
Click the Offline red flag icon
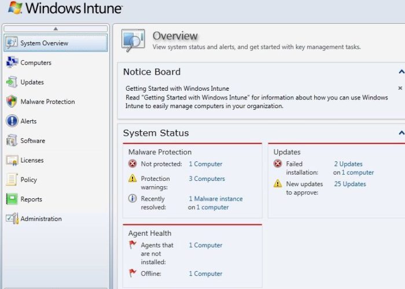(x=132, y=273)
